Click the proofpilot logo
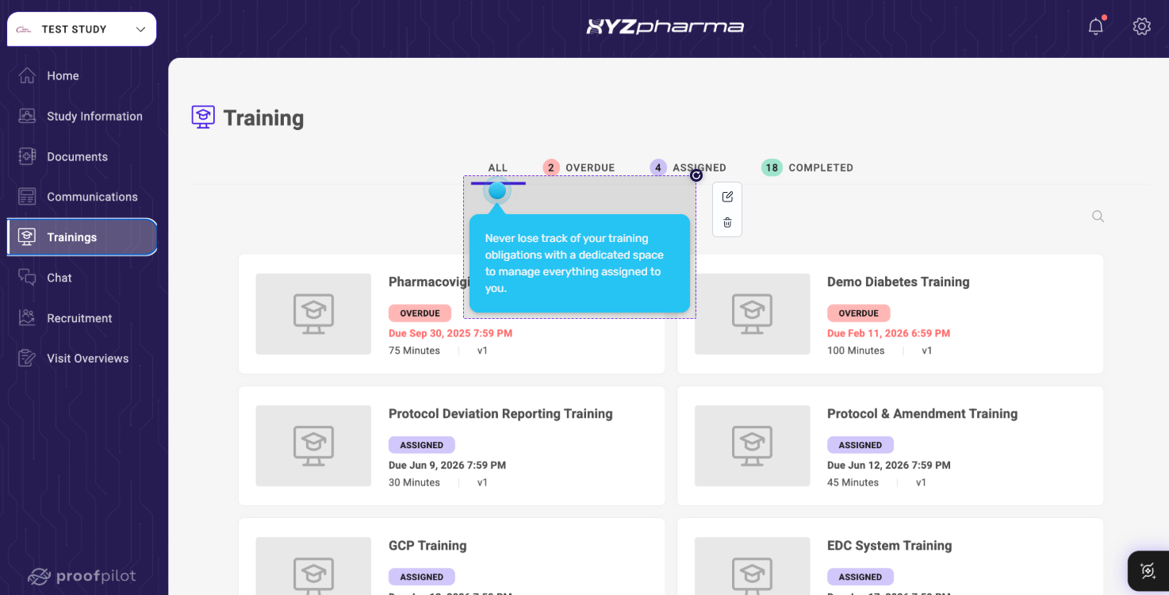Viewport: 1169px width, 595px height. click(x=82, y=576)
